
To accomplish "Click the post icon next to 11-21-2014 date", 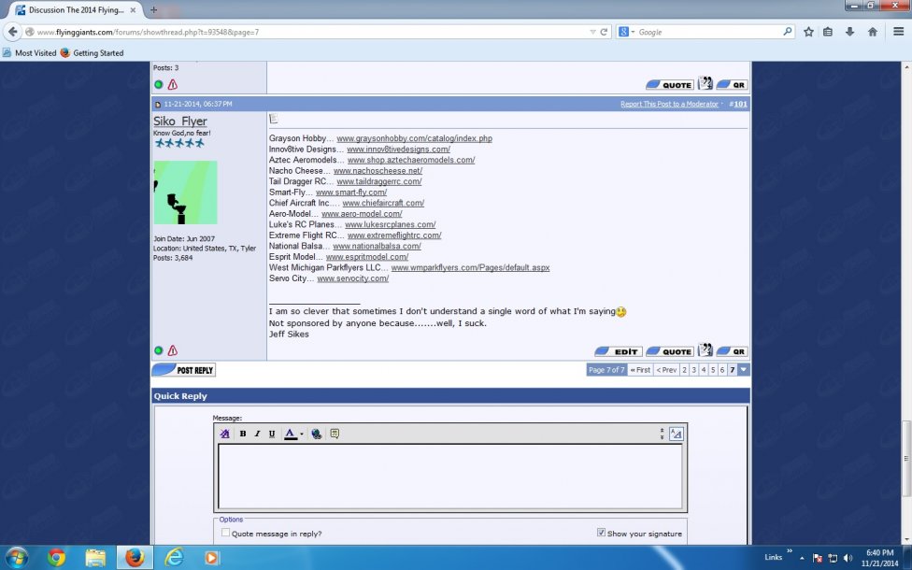I will (x=158, y=104).
